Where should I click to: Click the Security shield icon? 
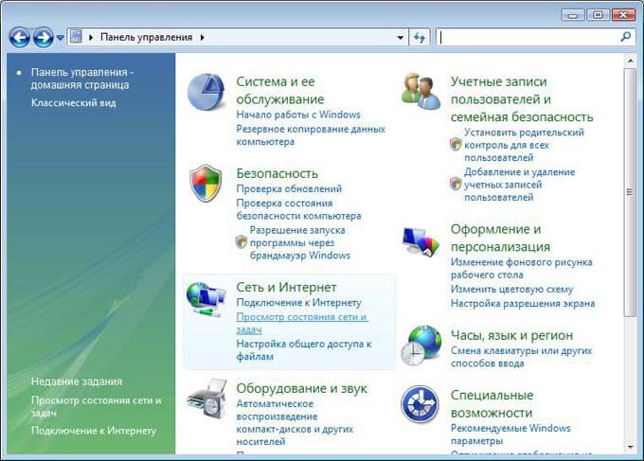coord(206,183)
